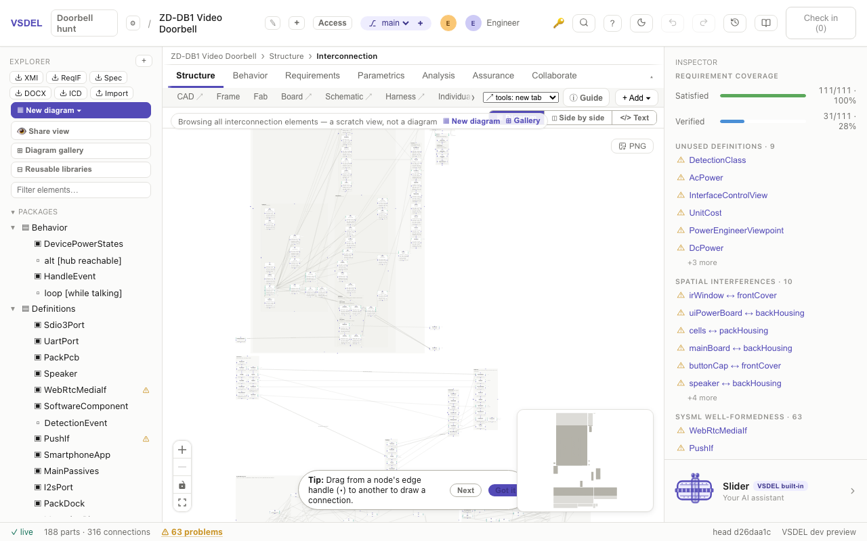Click the explorer plus button
The image size is (867, 541).
coord(144,61)
